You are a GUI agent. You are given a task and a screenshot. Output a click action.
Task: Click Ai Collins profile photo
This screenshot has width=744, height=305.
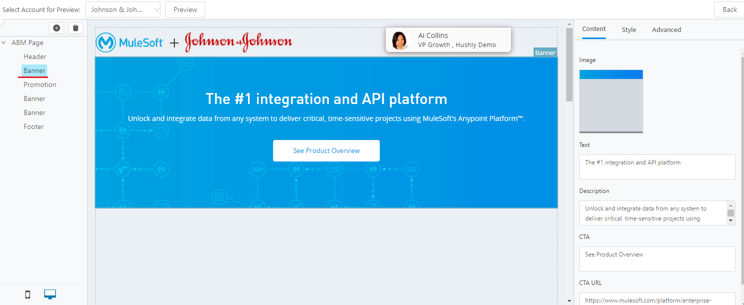(x=401, y=40)
